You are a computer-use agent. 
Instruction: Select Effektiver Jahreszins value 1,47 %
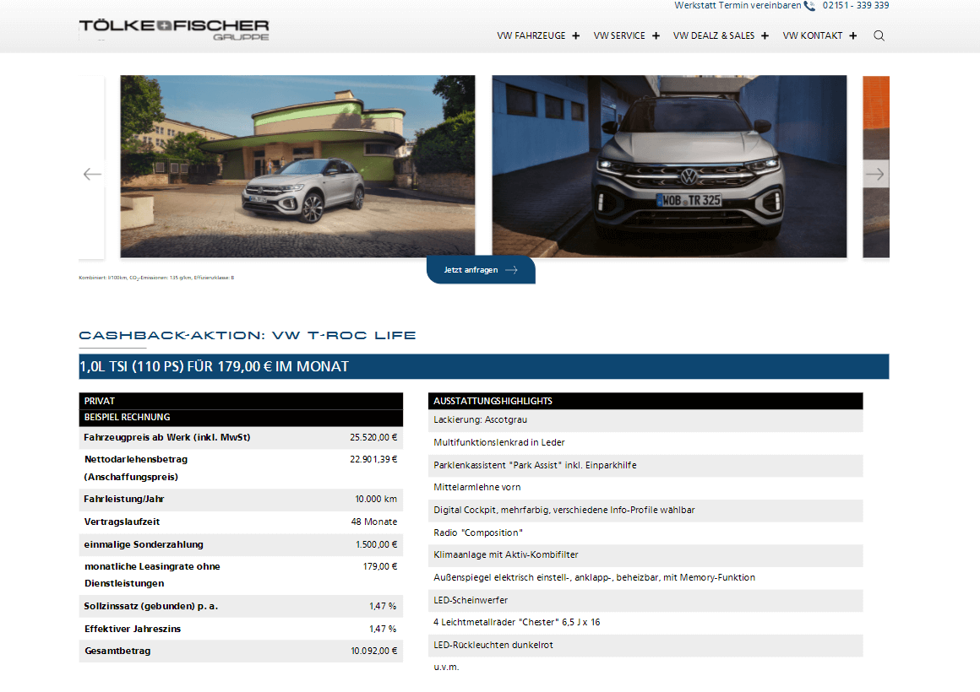[x=383, y=629]
